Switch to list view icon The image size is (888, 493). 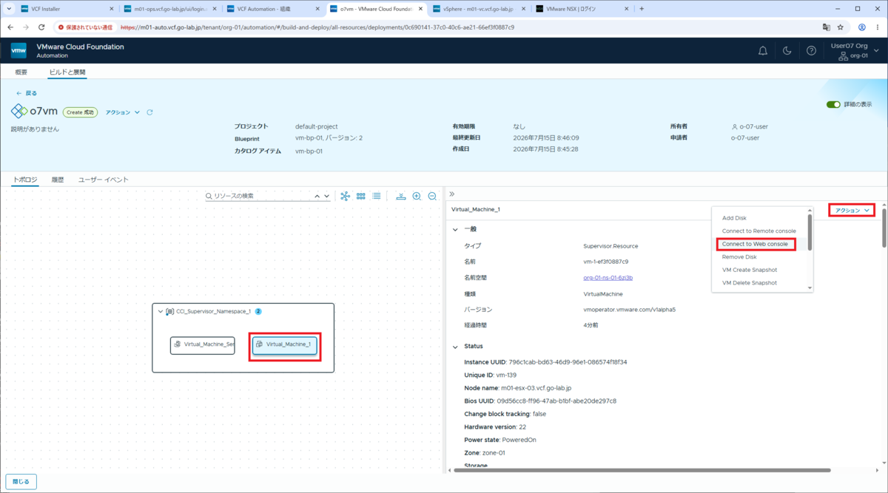(377, 196)
